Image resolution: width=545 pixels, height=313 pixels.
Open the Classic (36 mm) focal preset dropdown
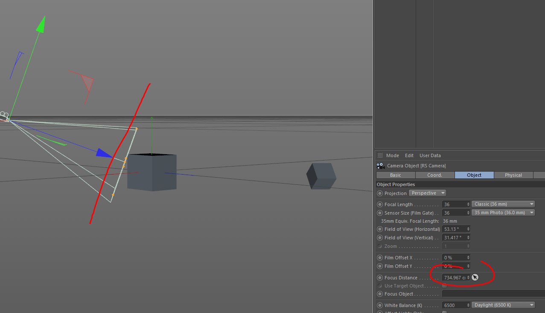[x=503, y=204]
